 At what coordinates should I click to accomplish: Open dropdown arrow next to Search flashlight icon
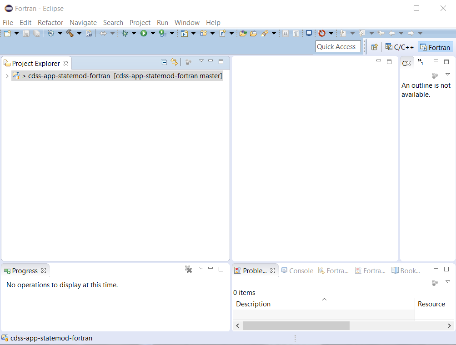pyautogui.click(x=274, y=34)
